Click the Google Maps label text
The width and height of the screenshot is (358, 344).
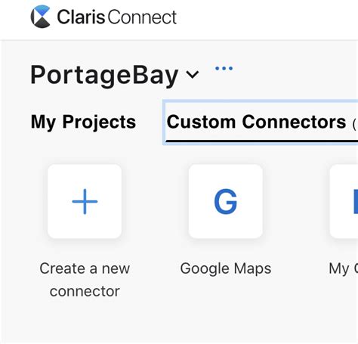tap(226, 268)
